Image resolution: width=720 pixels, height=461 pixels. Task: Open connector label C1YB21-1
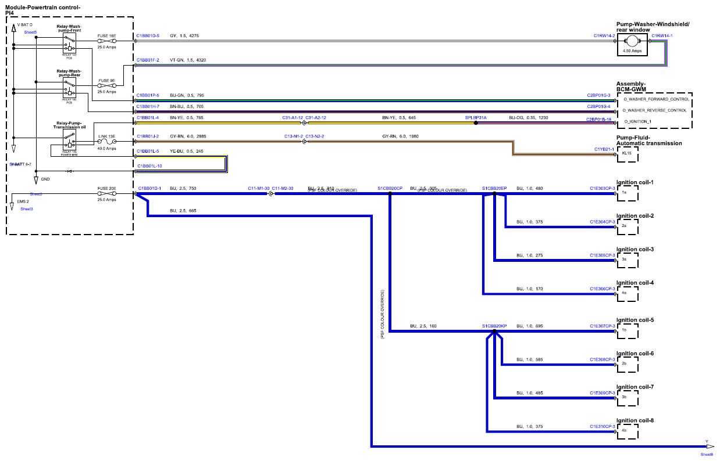604,149
